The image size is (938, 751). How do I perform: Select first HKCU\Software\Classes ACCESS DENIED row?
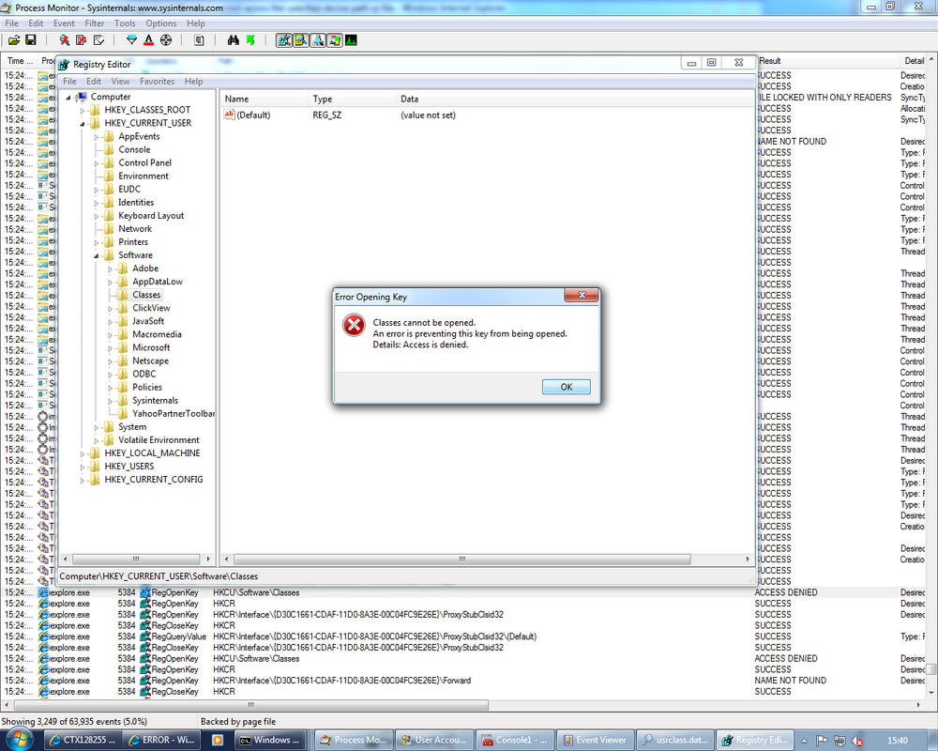click(461, 592)
